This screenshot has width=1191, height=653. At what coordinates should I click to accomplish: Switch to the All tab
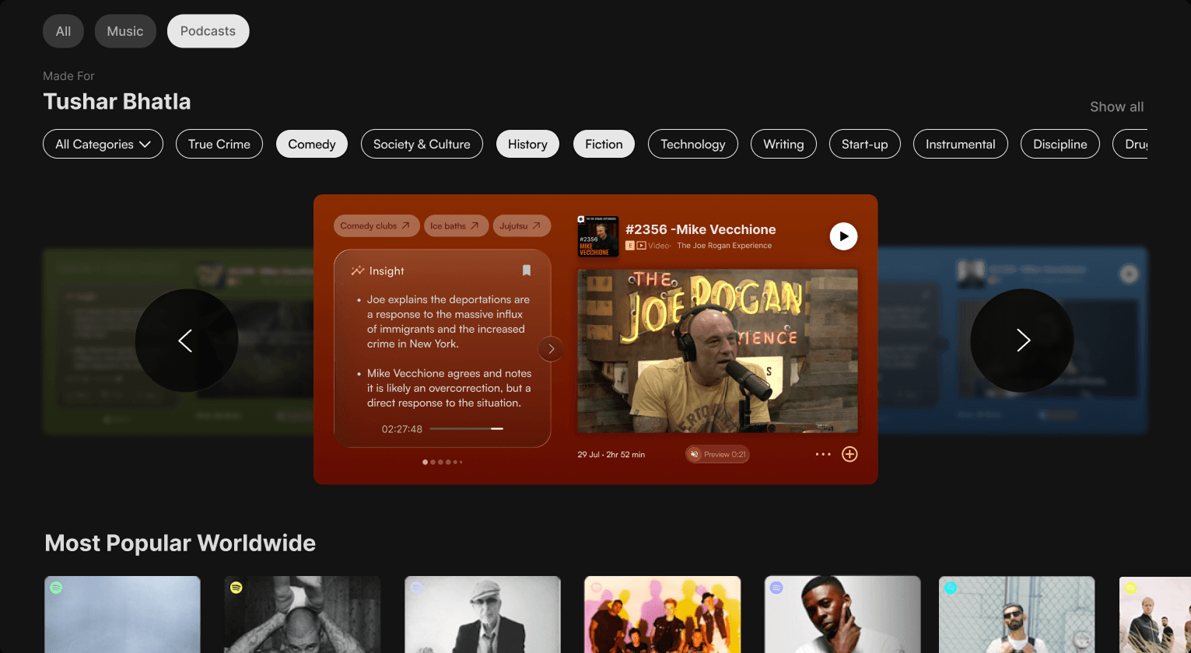(x=63, y=31)
